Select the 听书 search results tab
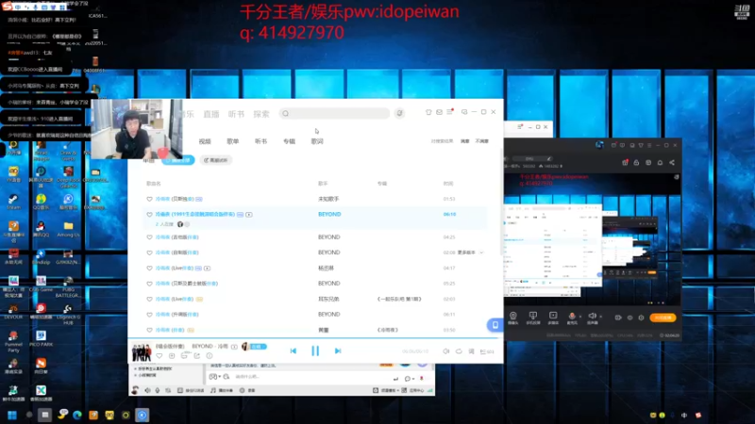The image size is (755, 424). tap(260, 141)
